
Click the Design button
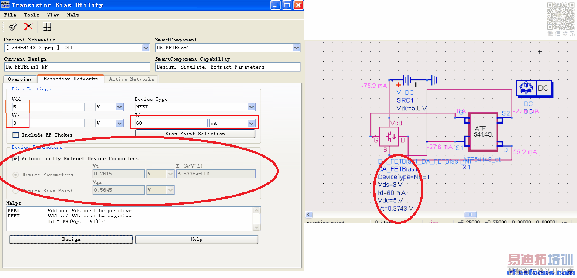[x=71, y=240]
